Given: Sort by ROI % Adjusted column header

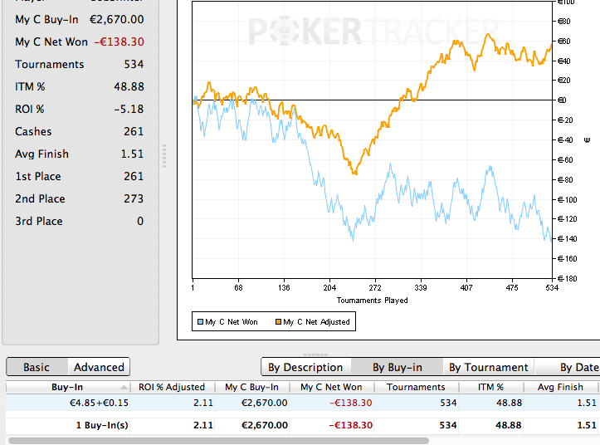Looking at the screenshot, I should coord(172,387).
